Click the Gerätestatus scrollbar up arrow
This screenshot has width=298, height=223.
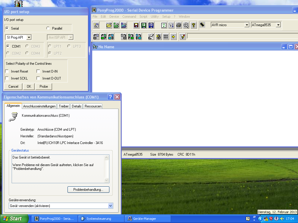tap(107, 157)
